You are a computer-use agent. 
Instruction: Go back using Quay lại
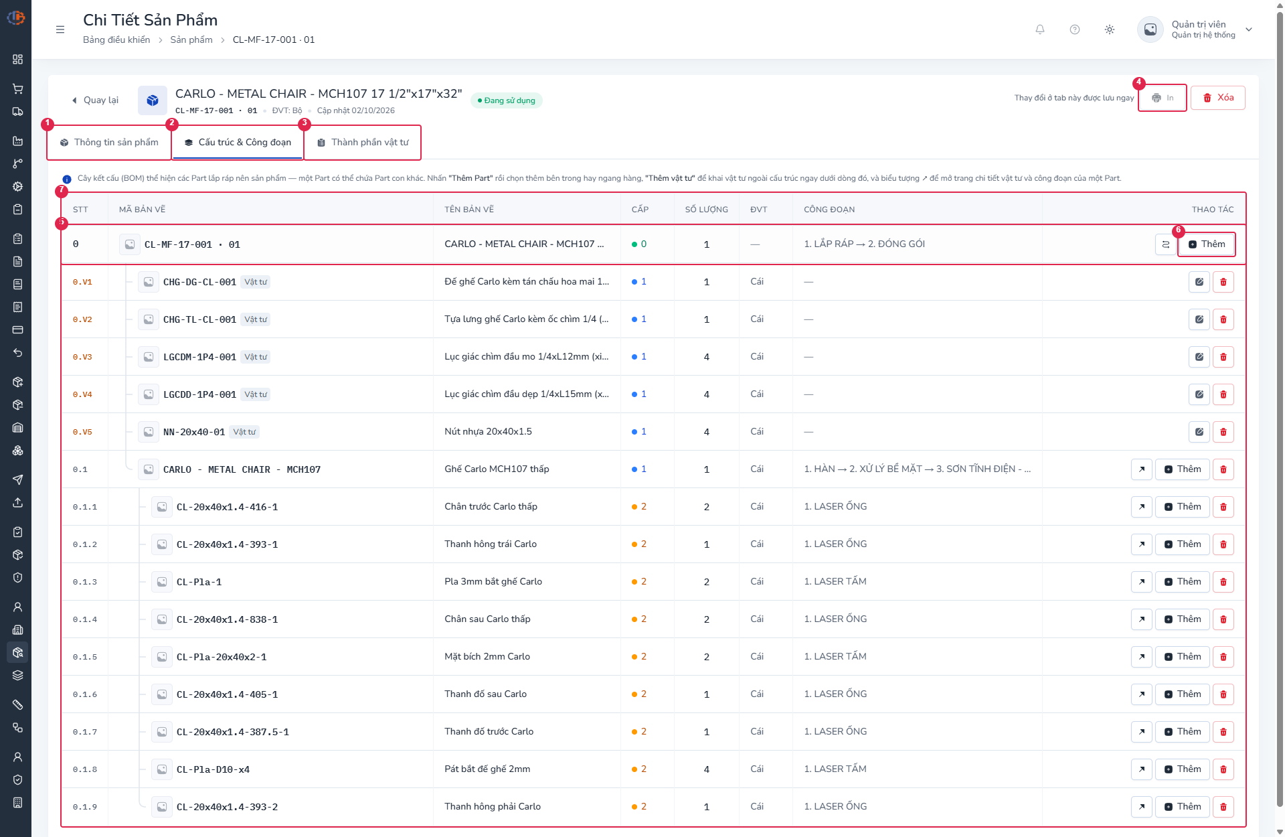click(94, 100)
